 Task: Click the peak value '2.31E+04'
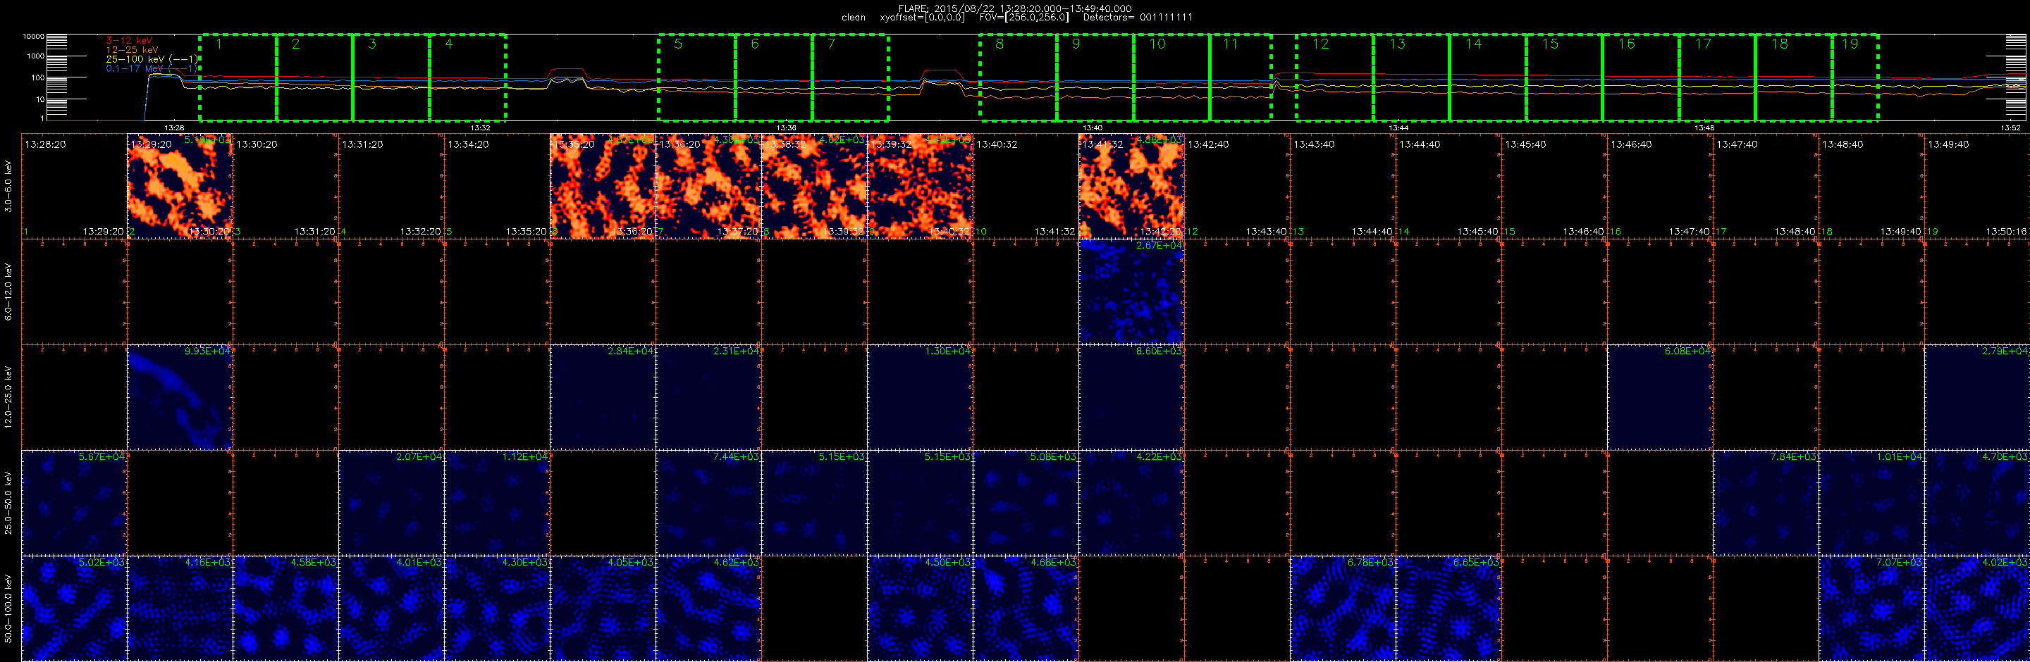tap(736, 351)
